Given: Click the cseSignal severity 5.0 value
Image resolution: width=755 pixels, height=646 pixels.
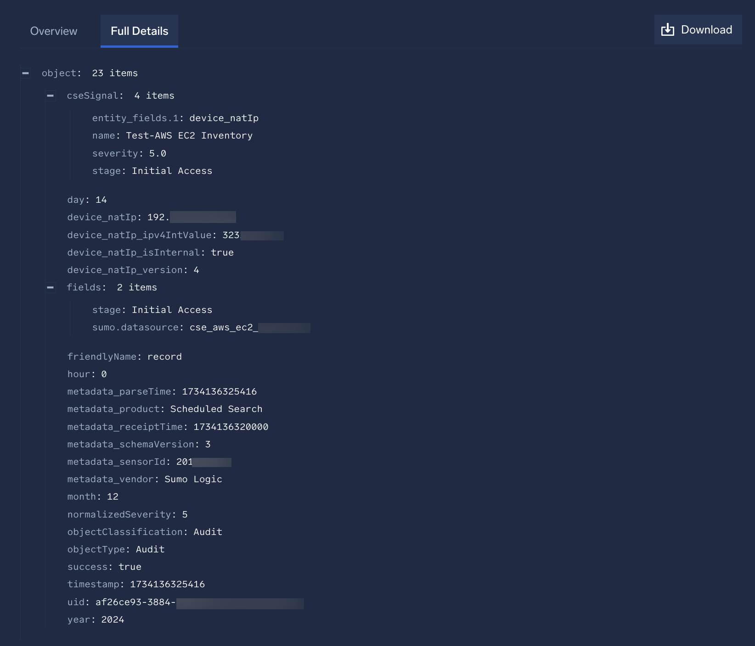Looking at the screenshot, I should click(x=158, y=154).
